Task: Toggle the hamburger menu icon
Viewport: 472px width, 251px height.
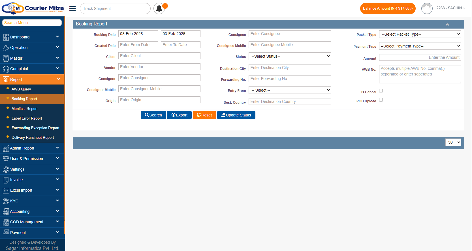Action: pyautogui.click(x=72, y=8)
